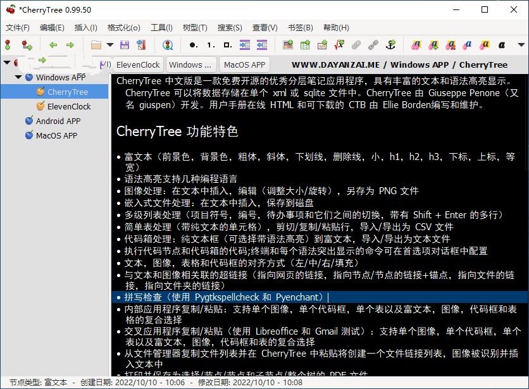Insert a codebox via toolbar icon

[x=322, y=44]
